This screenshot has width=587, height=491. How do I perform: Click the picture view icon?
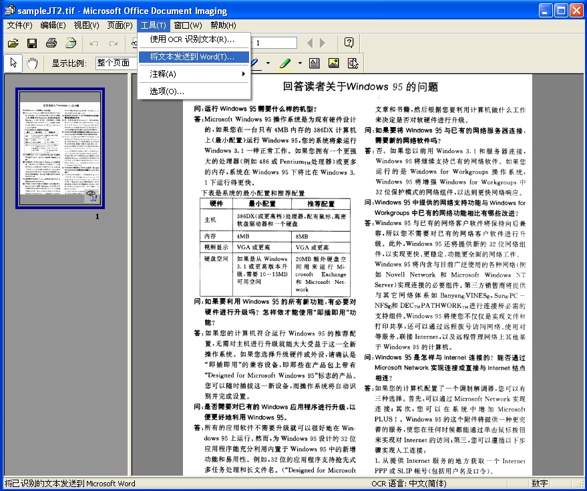point(333,63)
